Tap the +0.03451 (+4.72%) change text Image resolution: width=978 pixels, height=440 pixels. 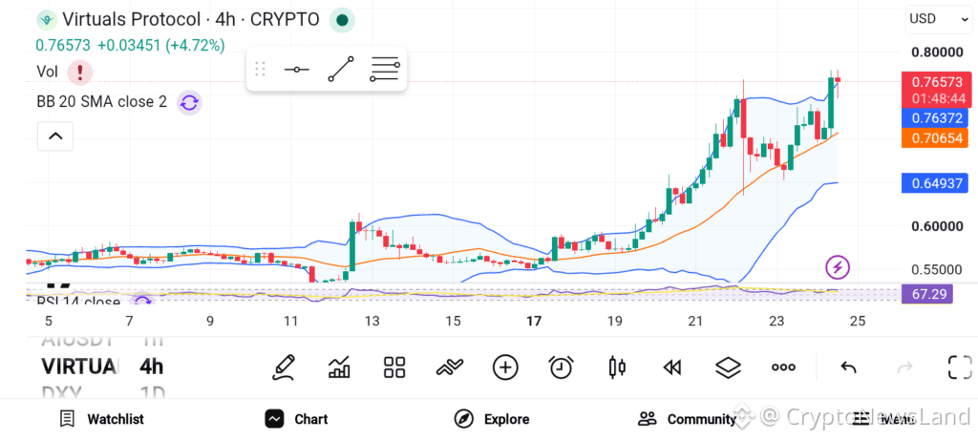click(160, 46)
